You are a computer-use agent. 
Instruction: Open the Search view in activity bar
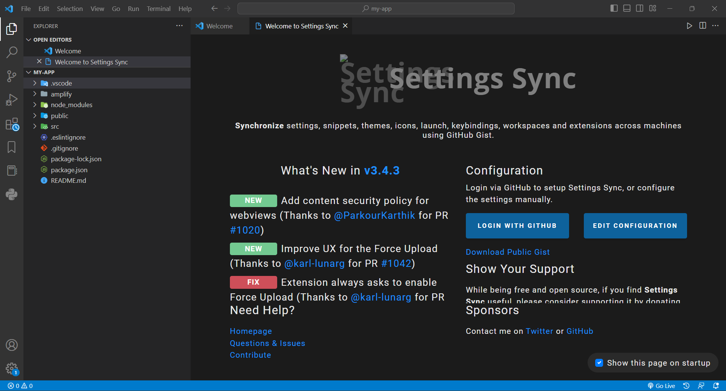12,52
